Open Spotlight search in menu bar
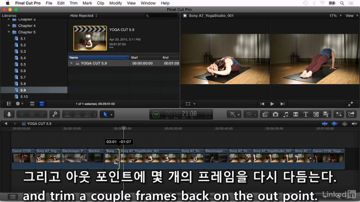 342,3
